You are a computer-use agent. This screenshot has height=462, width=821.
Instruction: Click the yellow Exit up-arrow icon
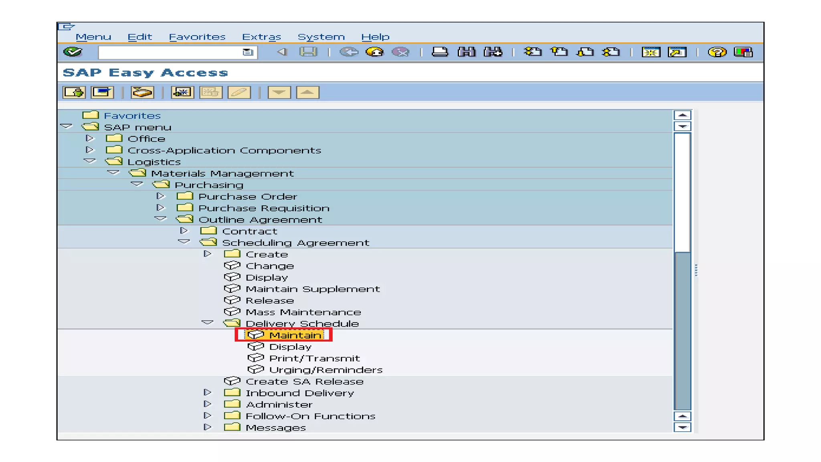(x=375, y=52)
